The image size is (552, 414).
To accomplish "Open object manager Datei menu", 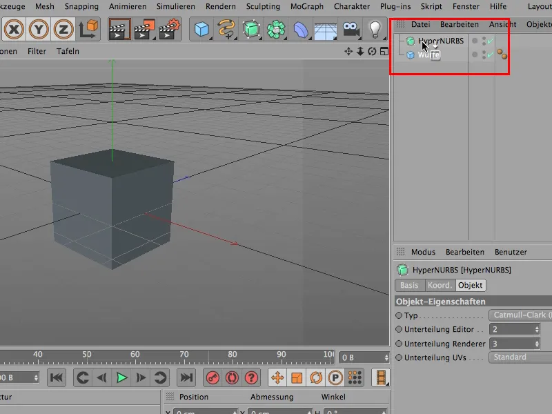I will pos(421,24).
